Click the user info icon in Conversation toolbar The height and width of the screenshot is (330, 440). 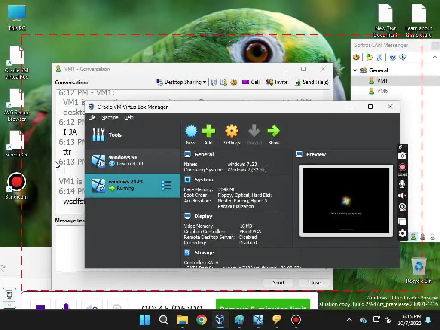(223, 82)
